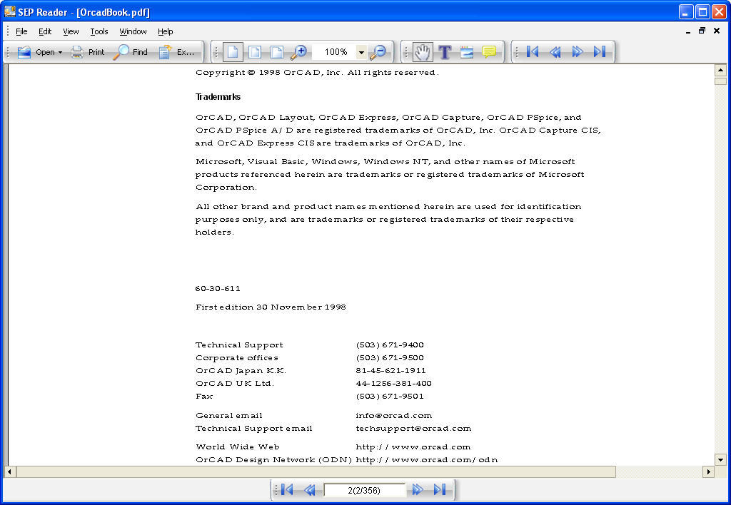Viewport: 731px width, 505px height.
Task: Close the OrcadBook.pdf document
Action: coord(717,31)
